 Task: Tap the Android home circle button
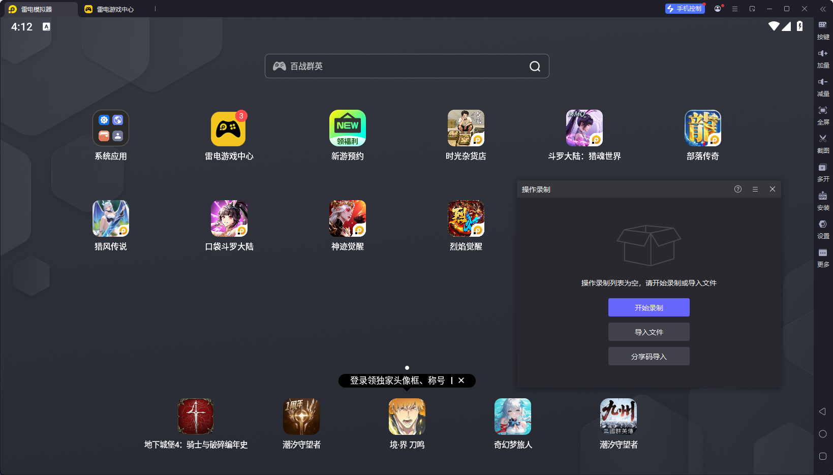click(823, 434)
